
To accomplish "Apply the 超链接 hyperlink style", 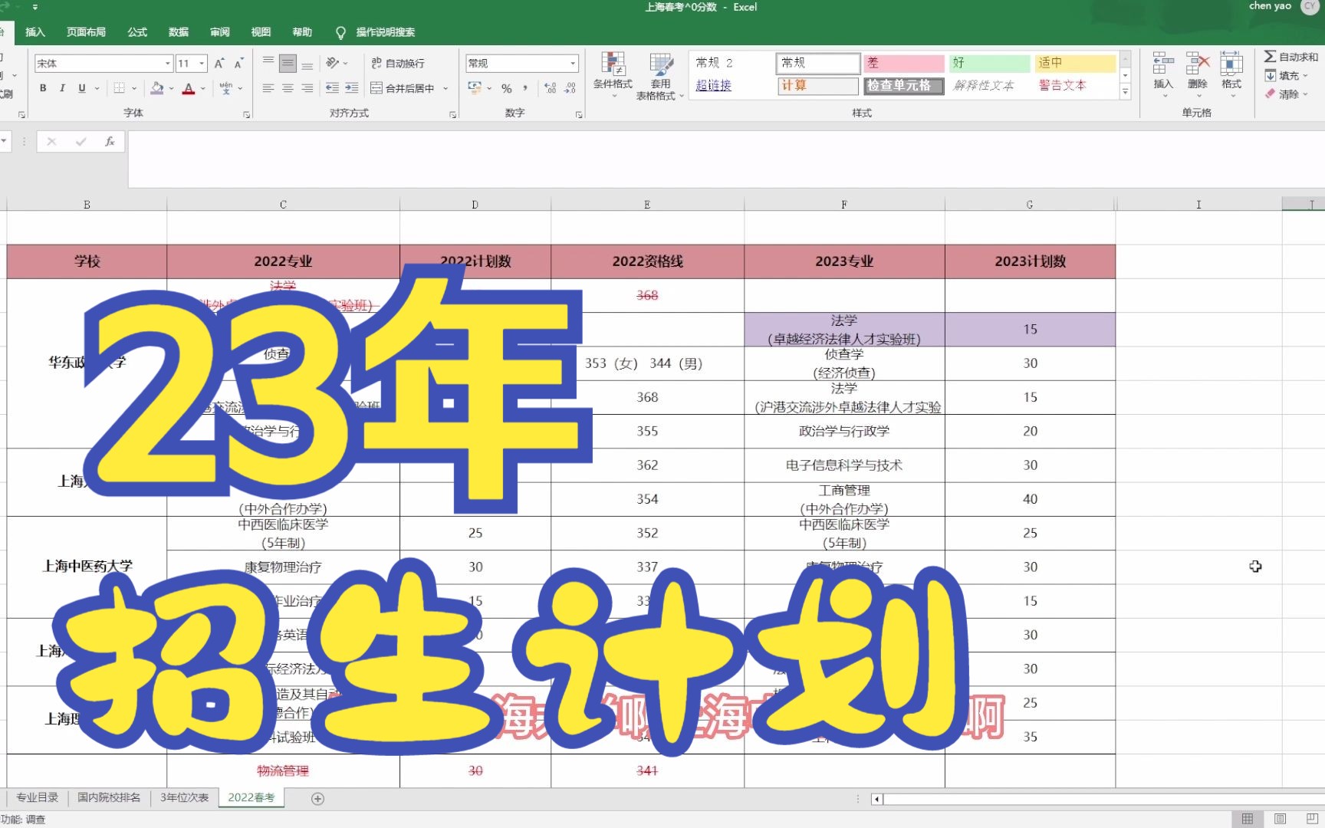I will tap(714, 85).
